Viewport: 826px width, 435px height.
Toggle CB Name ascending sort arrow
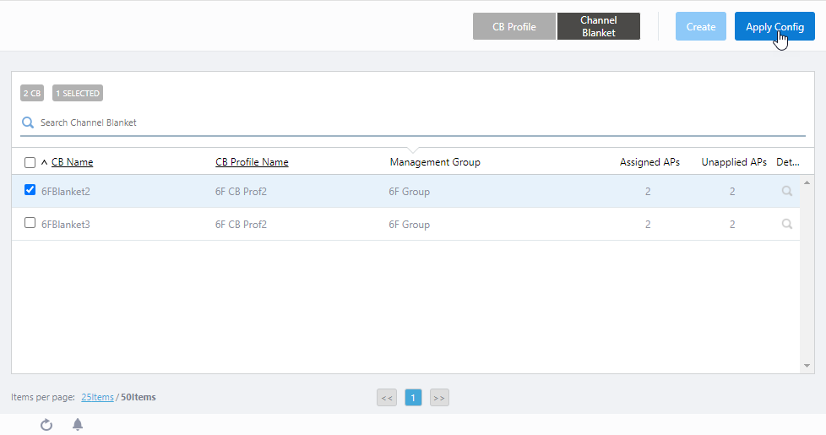click(x=44, y=162)
